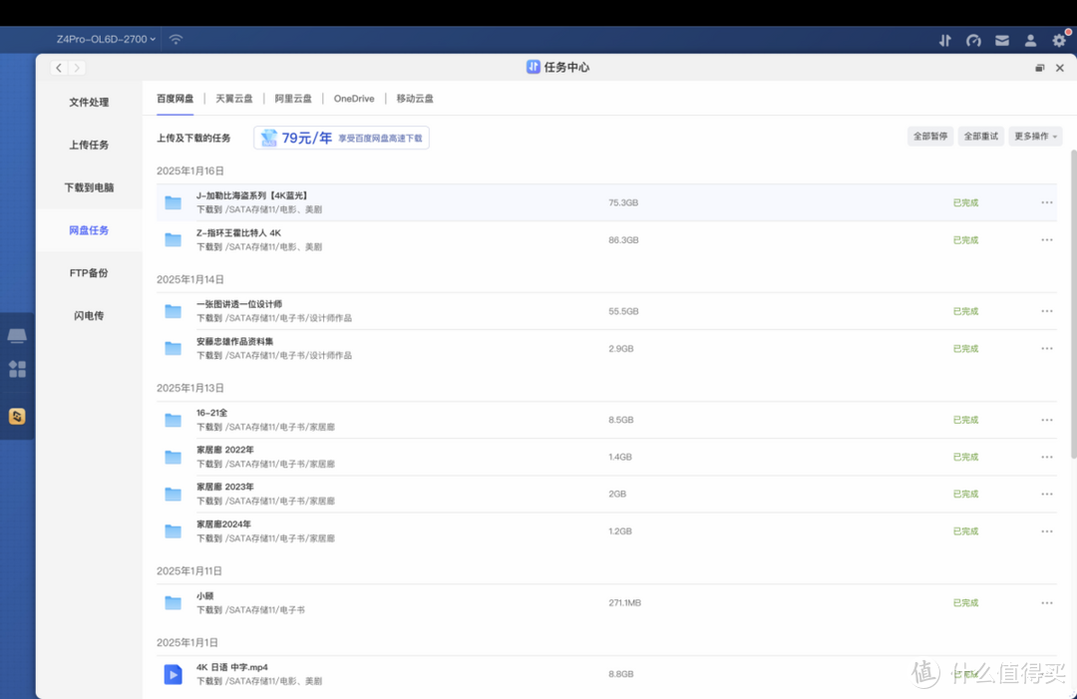Image resolution: width=1077 pixels, height=699 pixels.
Task: Click the back arrow in the window header
Action: [x=59, y=67]
